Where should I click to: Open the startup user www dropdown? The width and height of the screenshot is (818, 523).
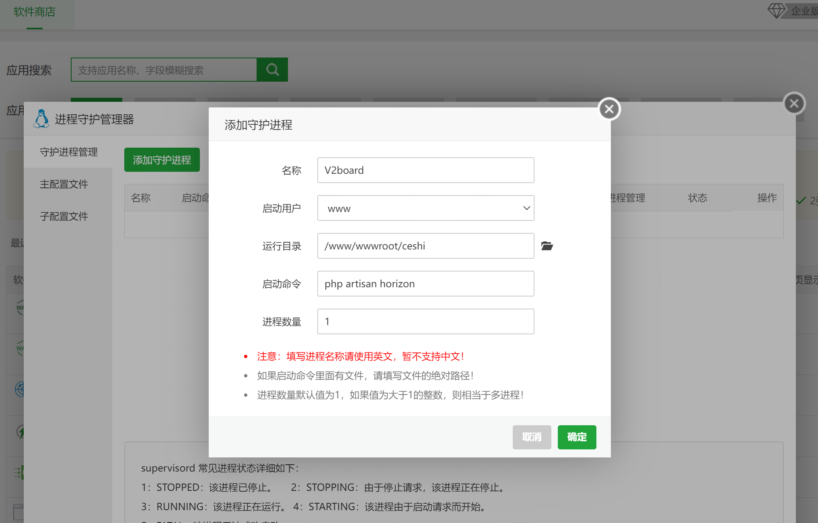coord(425,208)
